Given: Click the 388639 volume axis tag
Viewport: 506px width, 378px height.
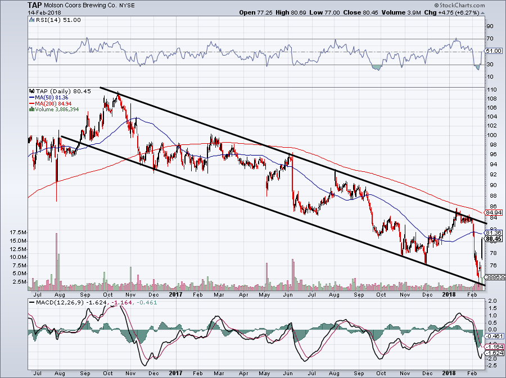Looking at the screenshot, I should tap(495, 277).
